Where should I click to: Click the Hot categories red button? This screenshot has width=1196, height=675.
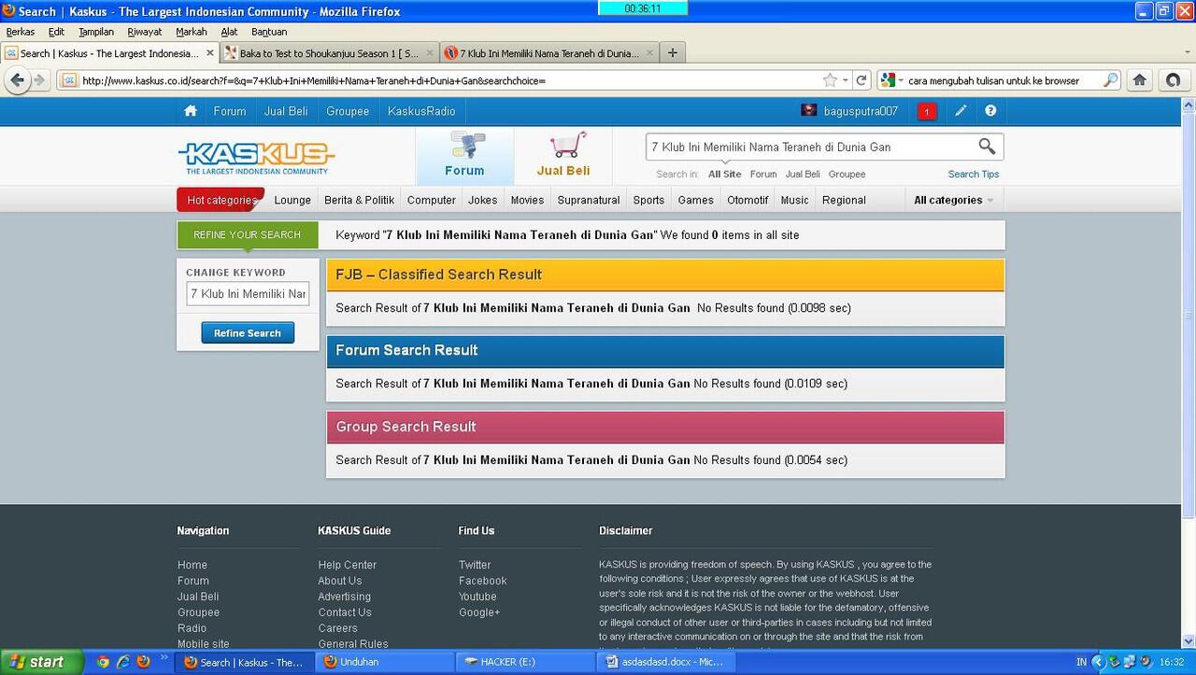221,200
